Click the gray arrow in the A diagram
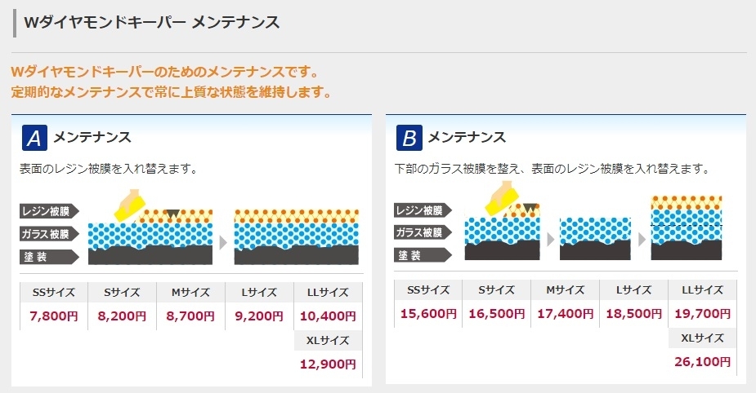The width and height of the screenshot is (756, 393). [223, 242]
